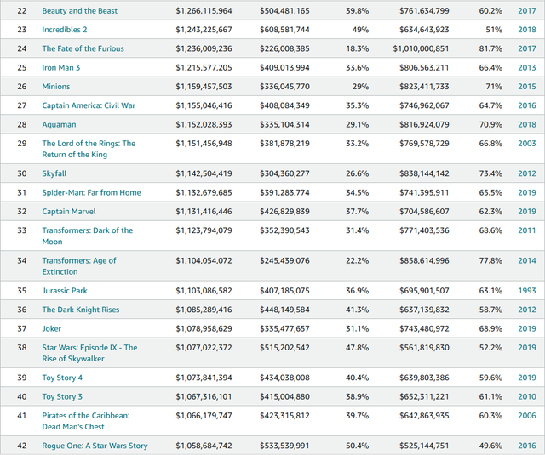Open Transformers: Dark of the Moon

tap(88, 236)
